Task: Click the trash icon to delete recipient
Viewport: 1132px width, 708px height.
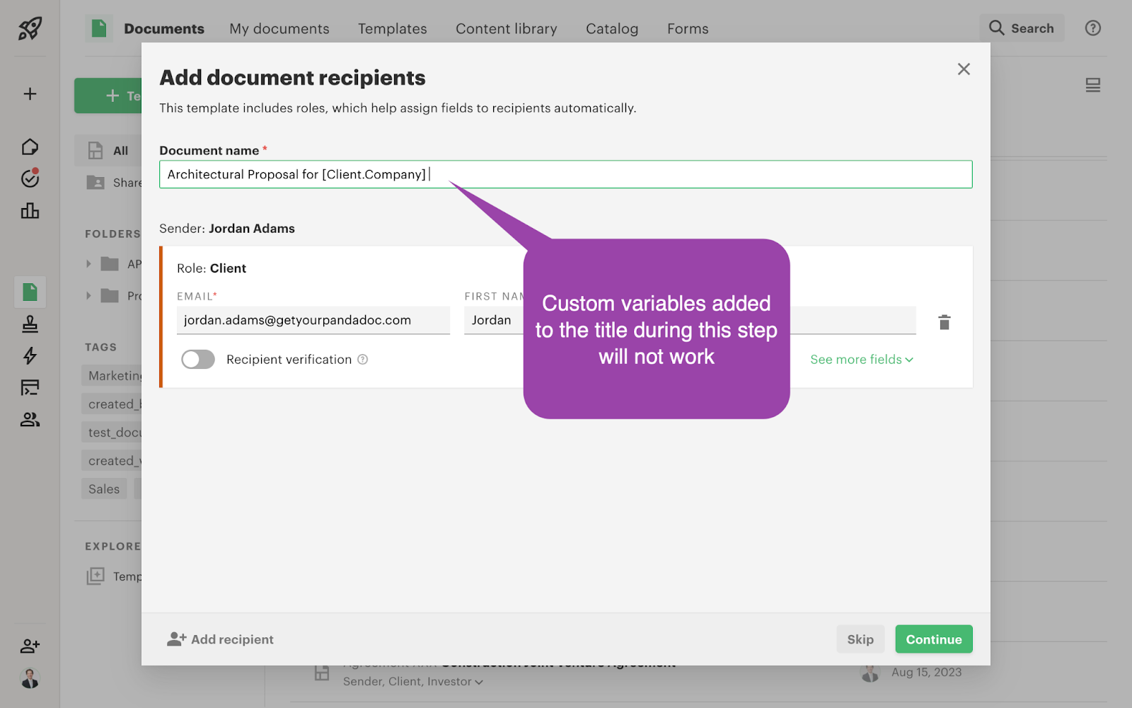Action: click(x=944, y=323)
